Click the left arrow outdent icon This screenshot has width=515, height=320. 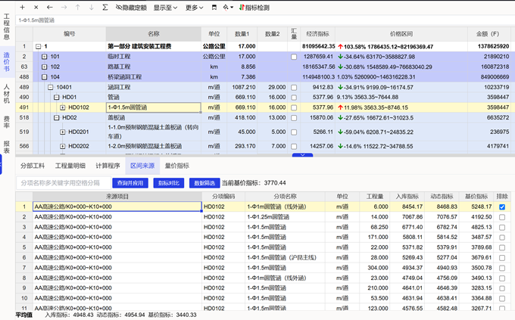49,7
